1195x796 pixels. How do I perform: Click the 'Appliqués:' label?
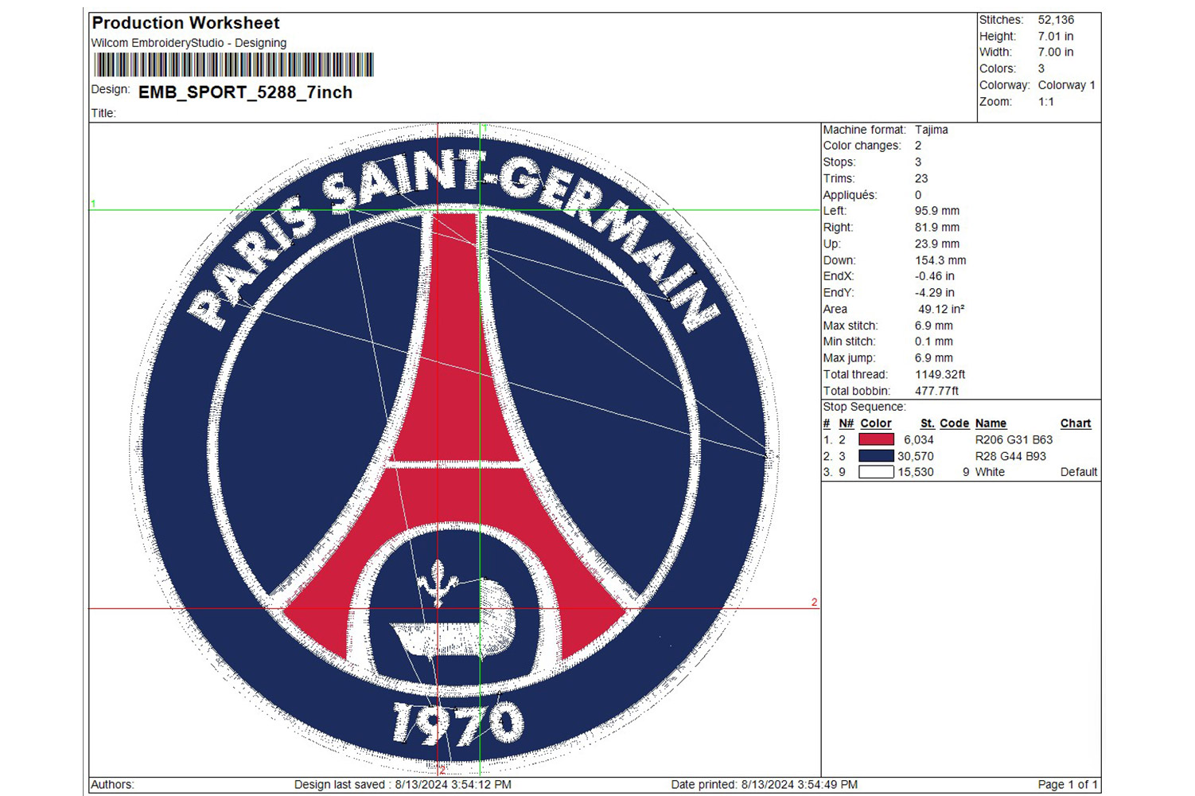[849, 195]
